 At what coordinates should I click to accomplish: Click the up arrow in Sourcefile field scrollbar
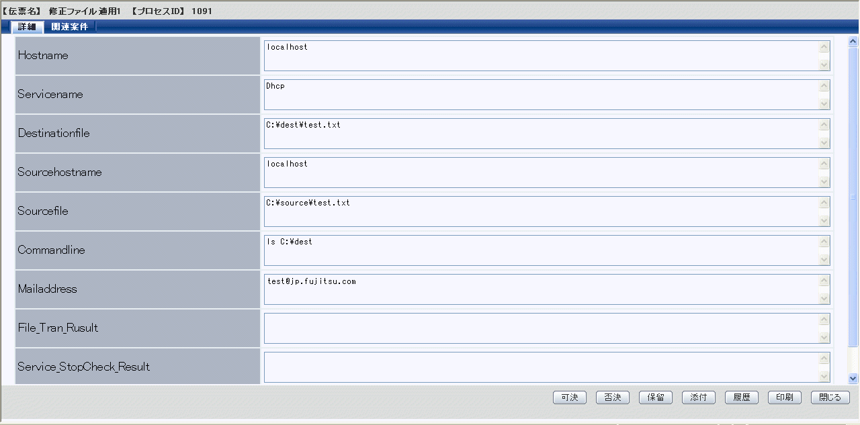pos(824,203)
